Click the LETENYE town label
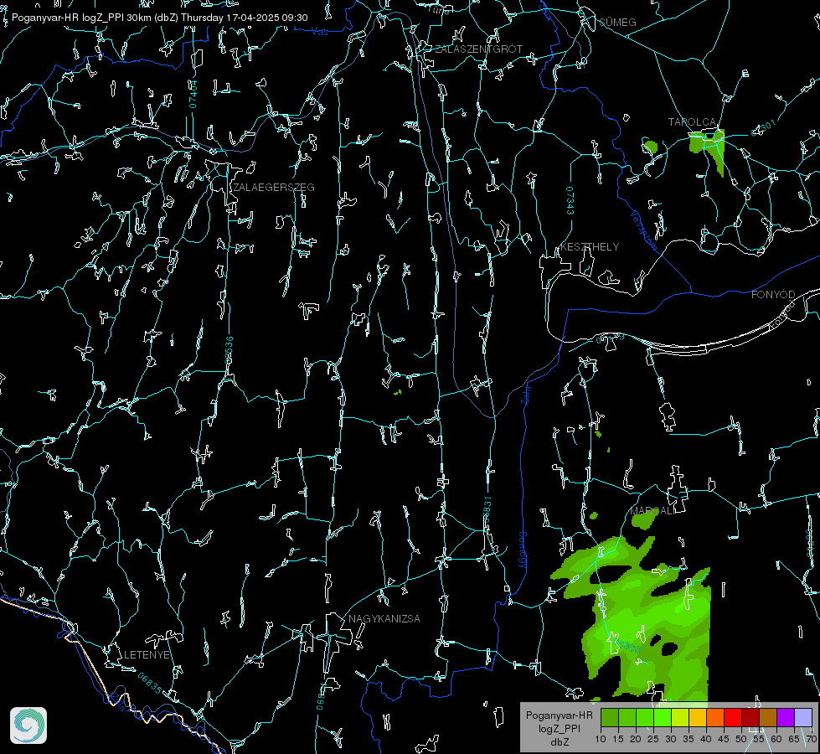 147,654
